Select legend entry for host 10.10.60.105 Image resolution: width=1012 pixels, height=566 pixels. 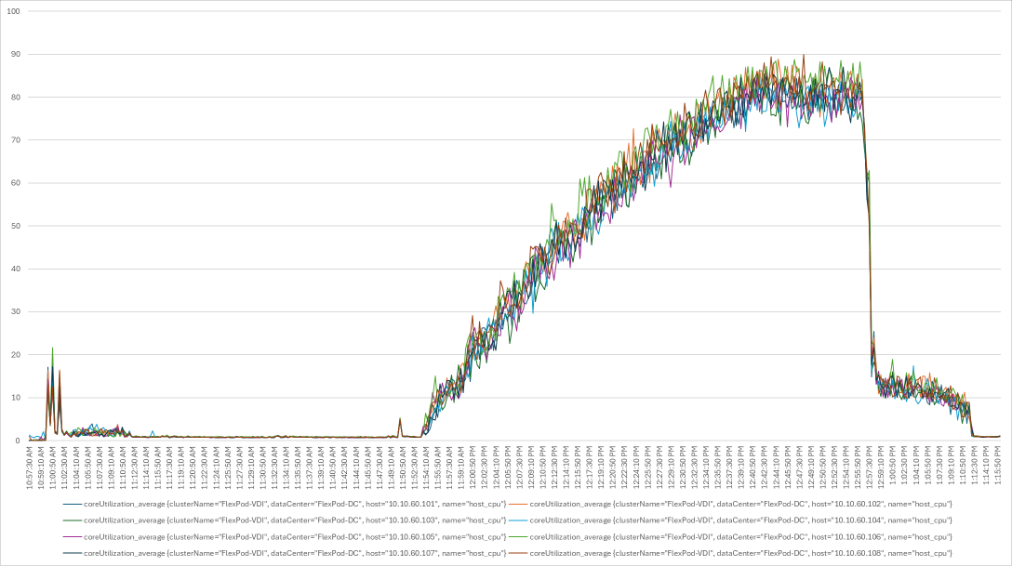click(285, 537)
